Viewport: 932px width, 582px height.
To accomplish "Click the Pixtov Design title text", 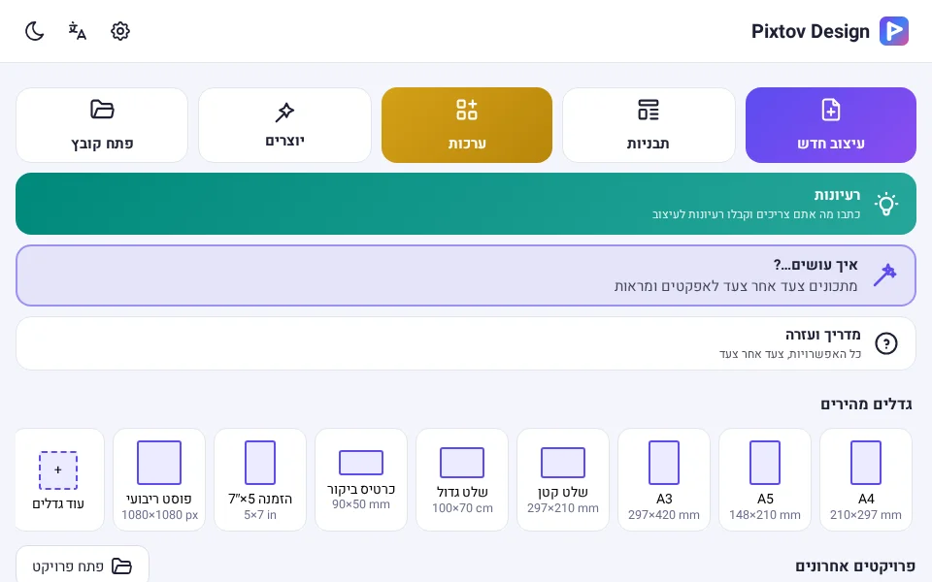I will (810, 31).
